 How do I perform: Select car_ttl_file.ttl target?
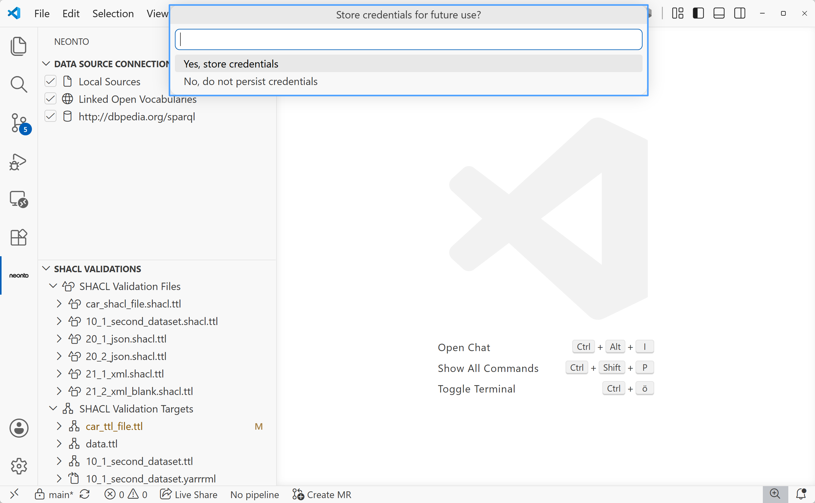pyautogui.click(x=114, y=426)
